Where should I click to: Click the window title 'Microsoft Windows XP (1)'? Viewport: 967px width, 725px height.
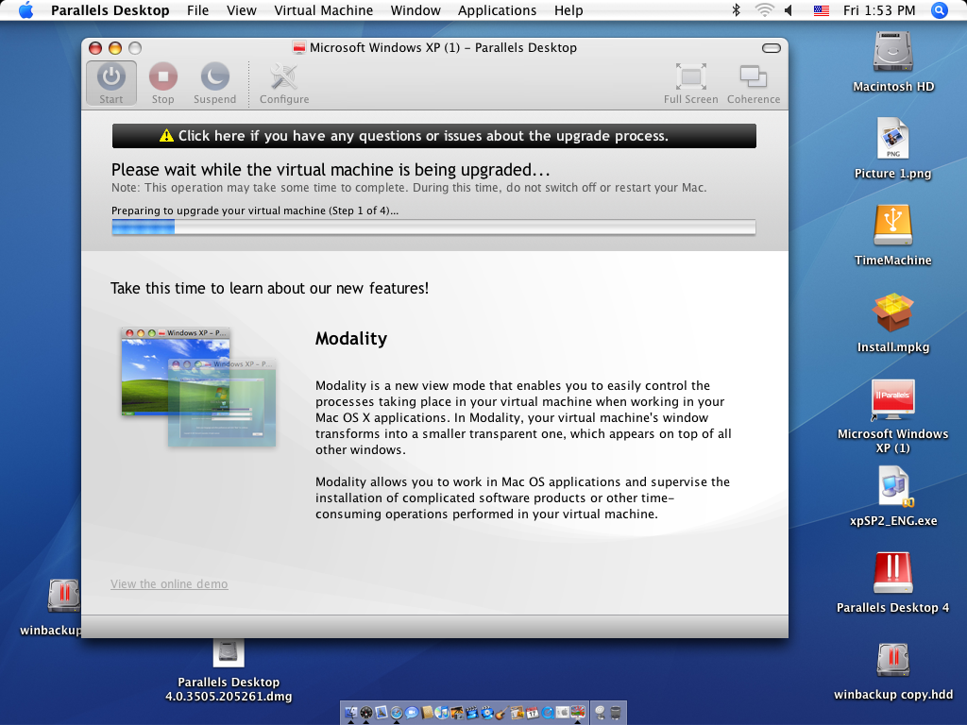[384, 47]
